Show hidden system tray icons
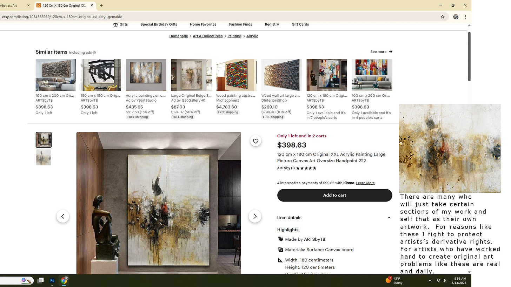The image size is (511, 287). (430, 281)
